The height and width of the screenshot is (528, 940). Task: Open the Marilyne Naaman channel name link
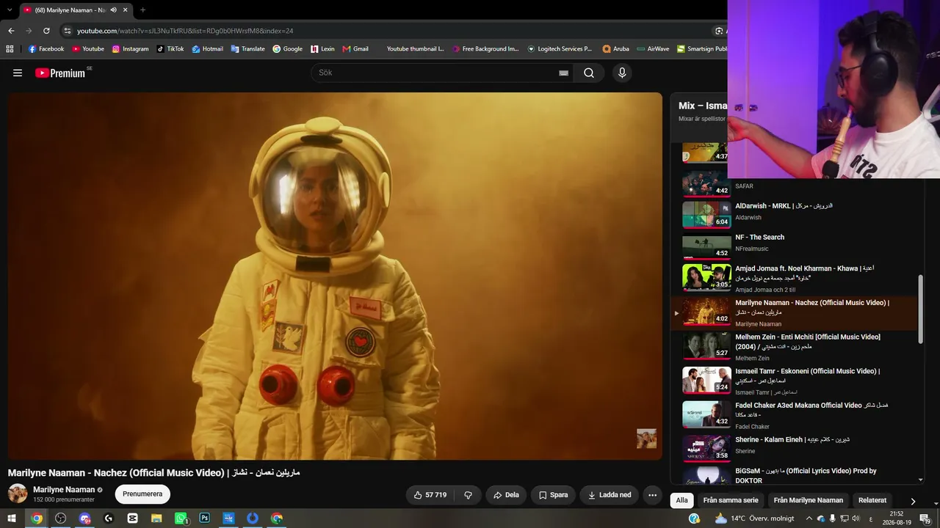[64, 489]
